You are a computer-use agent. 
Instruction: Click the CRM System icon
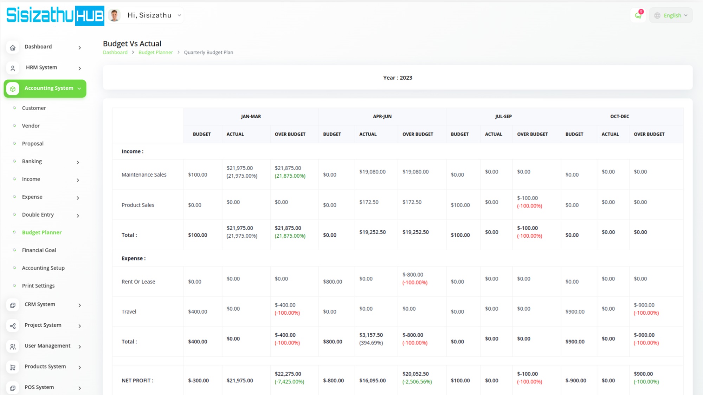pyautogui.click(x=13, y=305)
